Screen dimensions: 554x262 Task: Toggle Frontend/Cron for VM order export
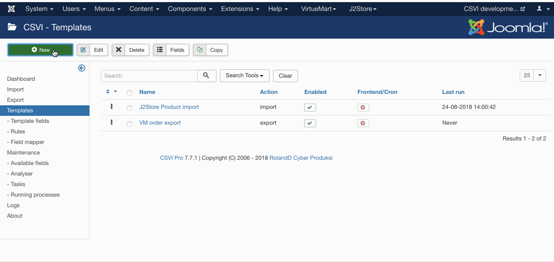(x=363, y=123)
